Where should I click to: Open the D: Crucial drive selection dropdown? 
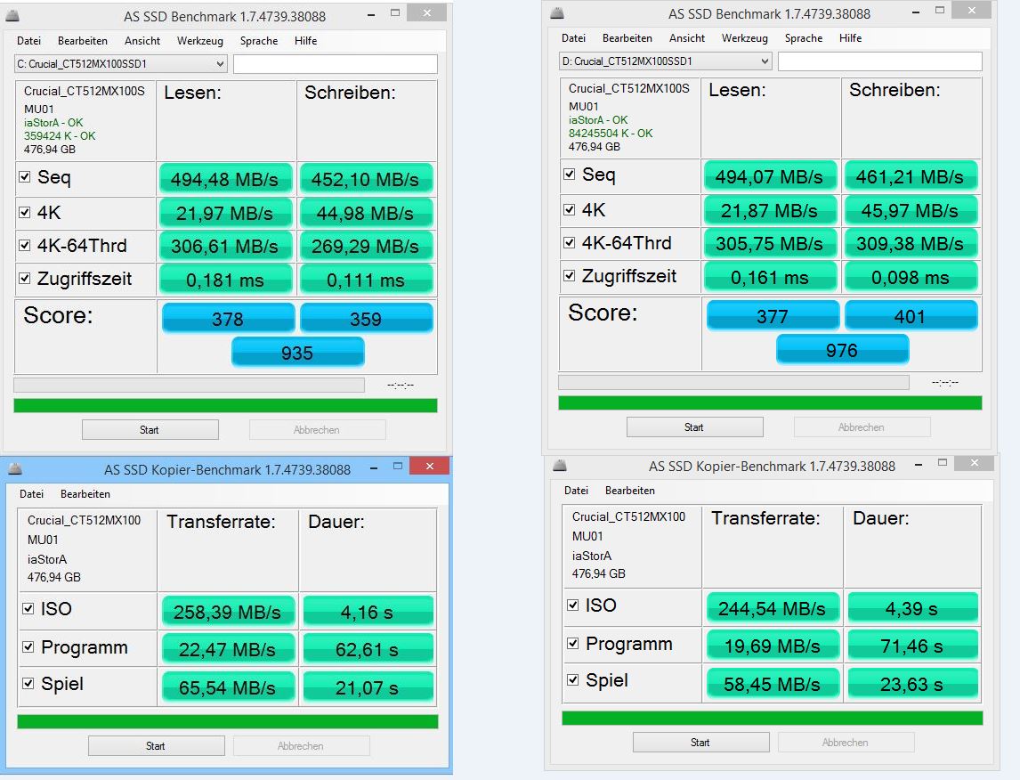click(665, 61)
